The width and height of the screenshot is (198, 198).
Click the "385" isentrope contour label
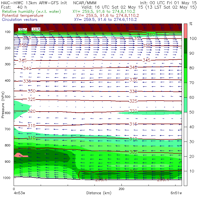coord(36,30)
